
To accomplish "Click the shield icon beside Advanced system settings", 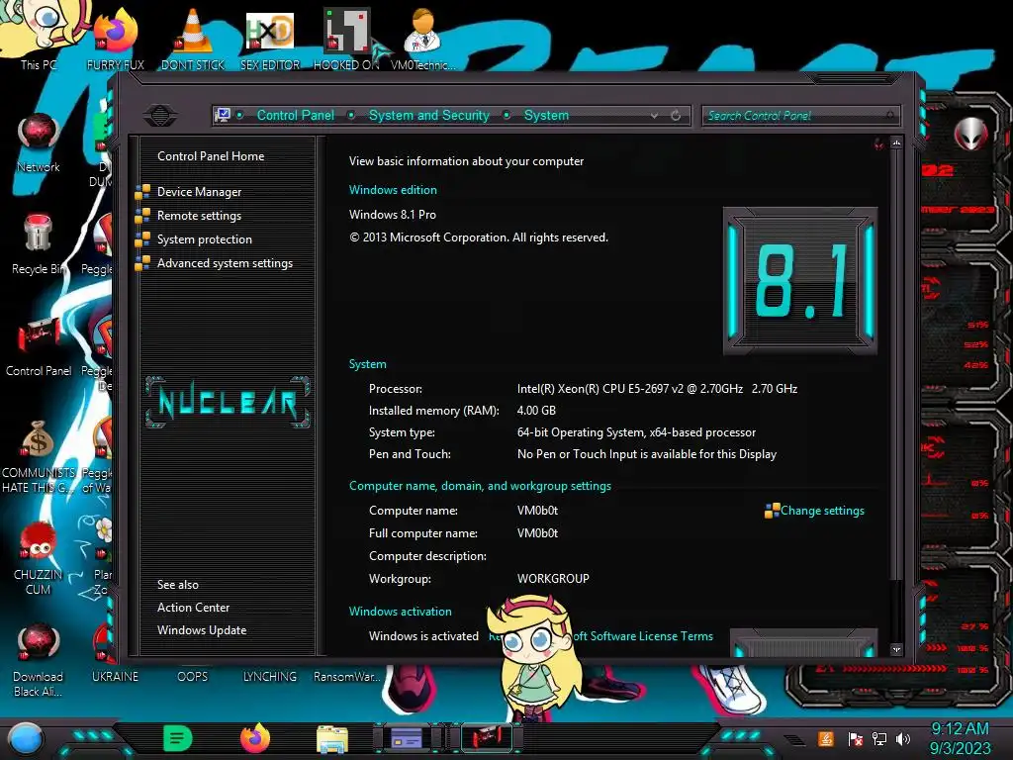I will 142,263.
